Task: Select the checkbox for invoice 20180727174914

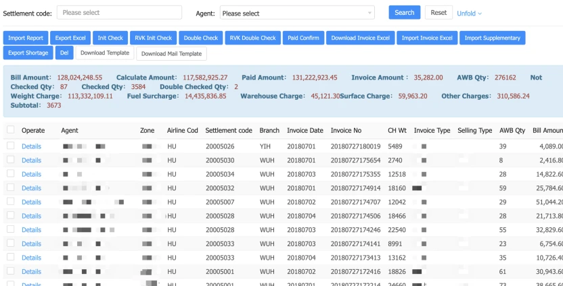Action: [x=10, y=188]
